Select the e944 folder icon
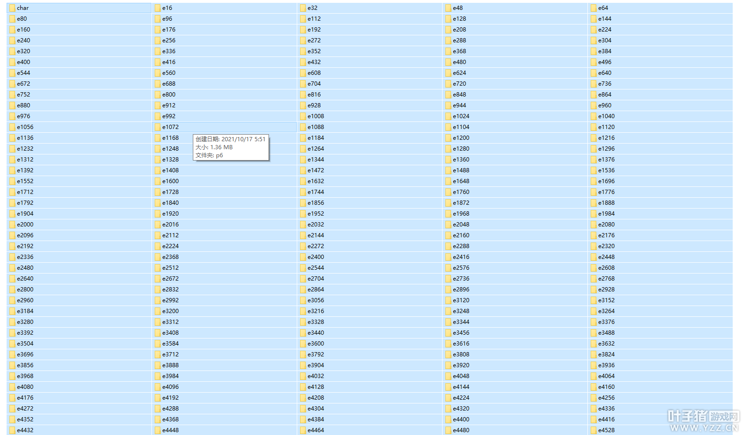 click(448, 105)
